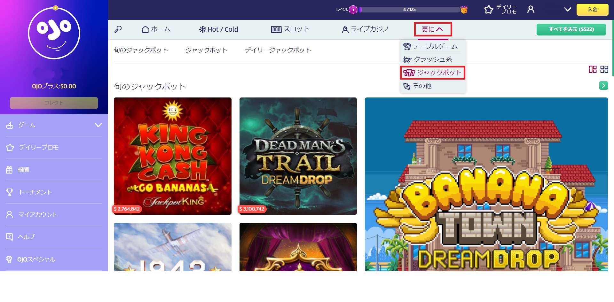
Task: Open the 1942 airplane game thumbnail
Action: [x=173, y=247]
